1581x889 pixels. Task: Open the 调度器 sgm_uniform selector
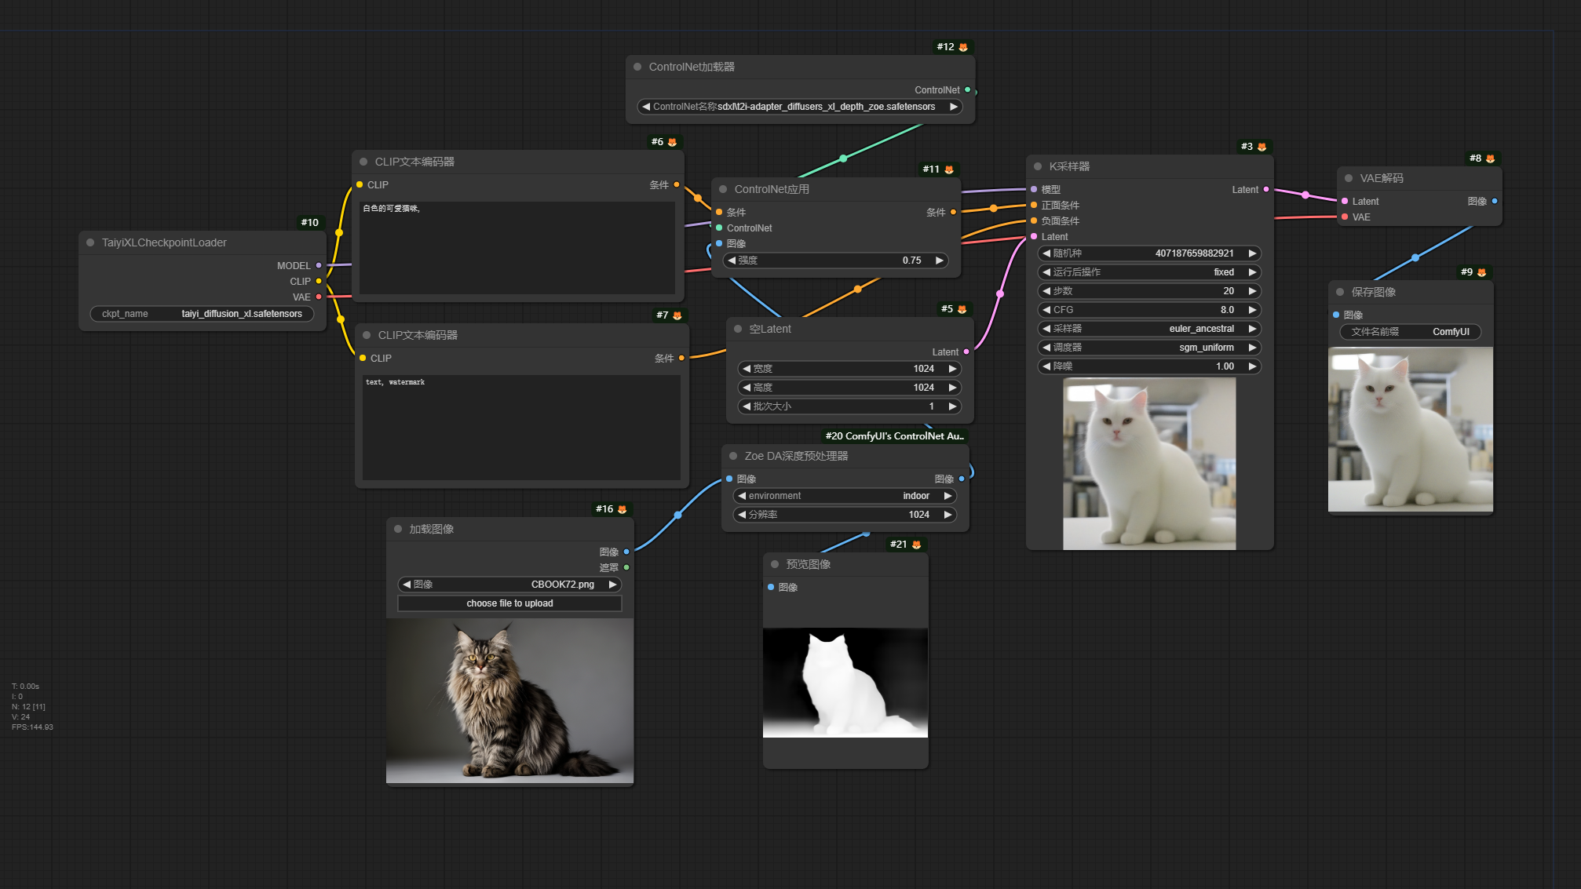tap(1148, 348)
